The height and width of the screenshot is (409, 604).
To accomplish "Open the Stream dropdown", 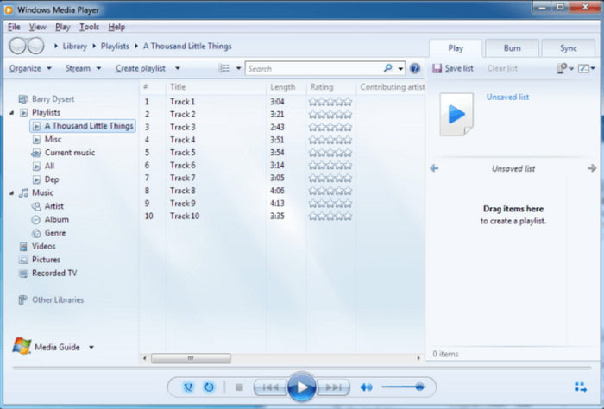I will [83, 68].
